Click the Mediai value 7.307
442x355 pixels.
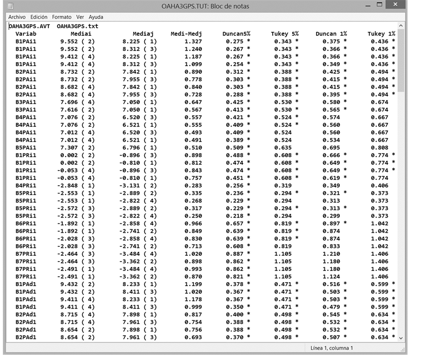(69, 148)
